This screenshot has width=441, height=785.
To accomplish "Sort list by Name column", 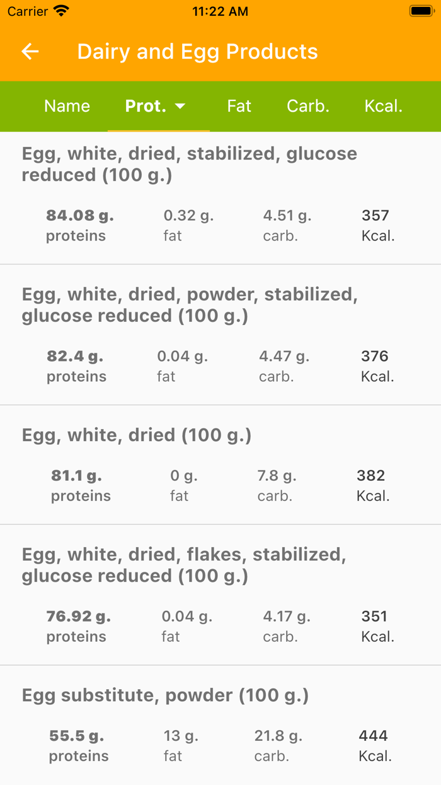I will coord(67,106).
